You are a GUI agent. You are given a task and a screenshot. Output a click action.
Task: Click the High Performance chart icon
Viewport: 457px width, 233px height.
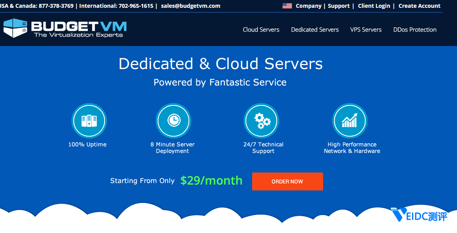(x=349, y=121)
